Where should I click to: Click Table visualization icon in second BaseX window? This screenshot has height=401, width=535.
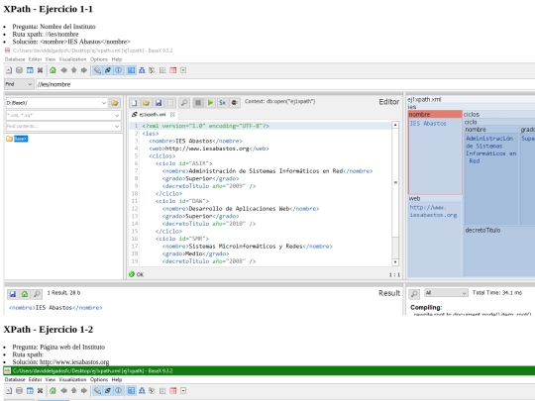coord(173,390)
